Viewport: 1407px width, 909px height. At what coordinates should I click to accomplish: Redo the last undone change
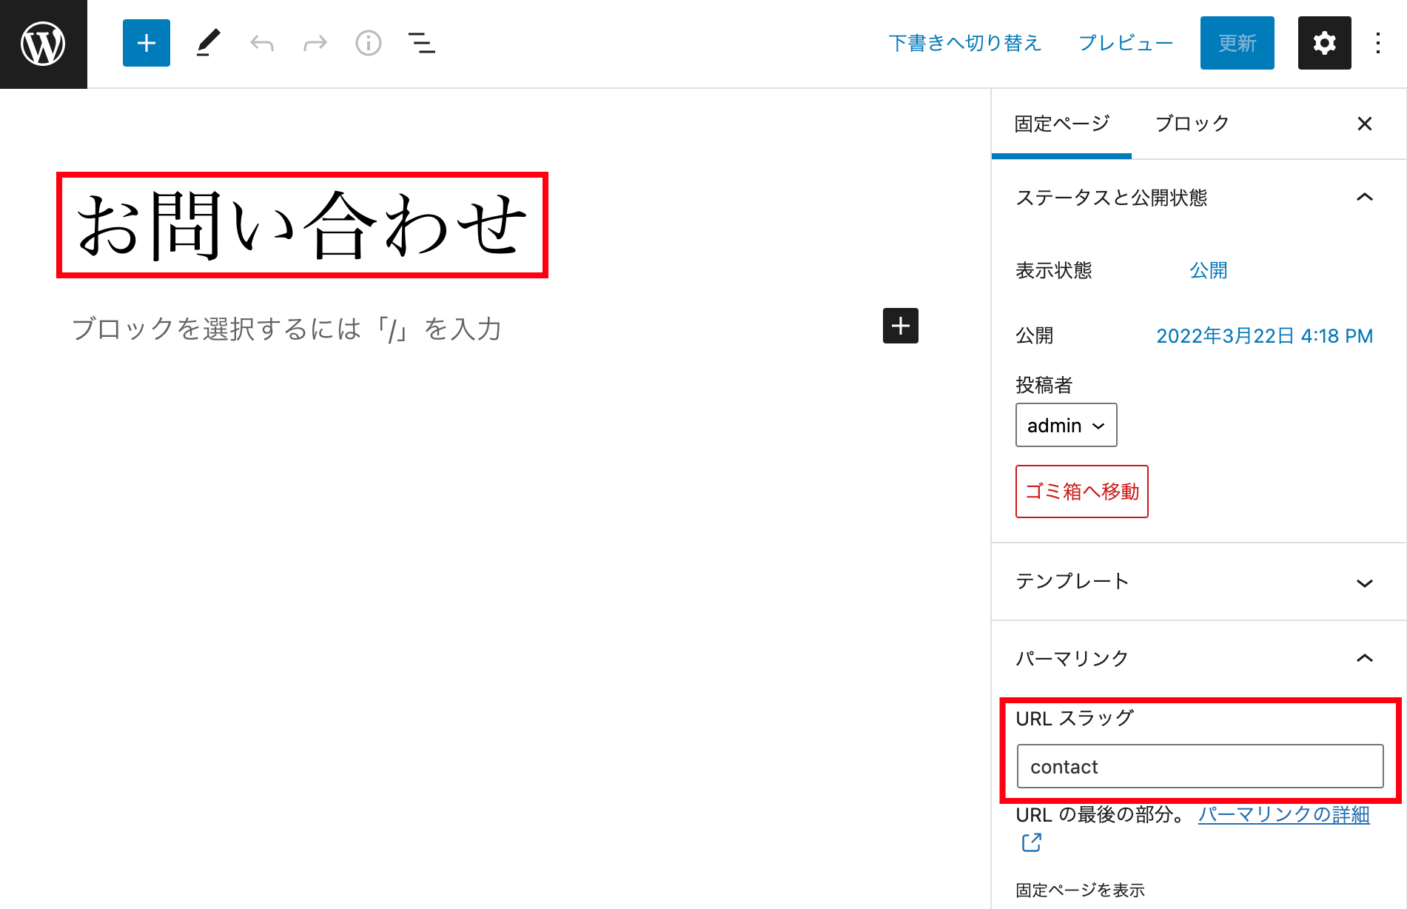coord(315,43)
